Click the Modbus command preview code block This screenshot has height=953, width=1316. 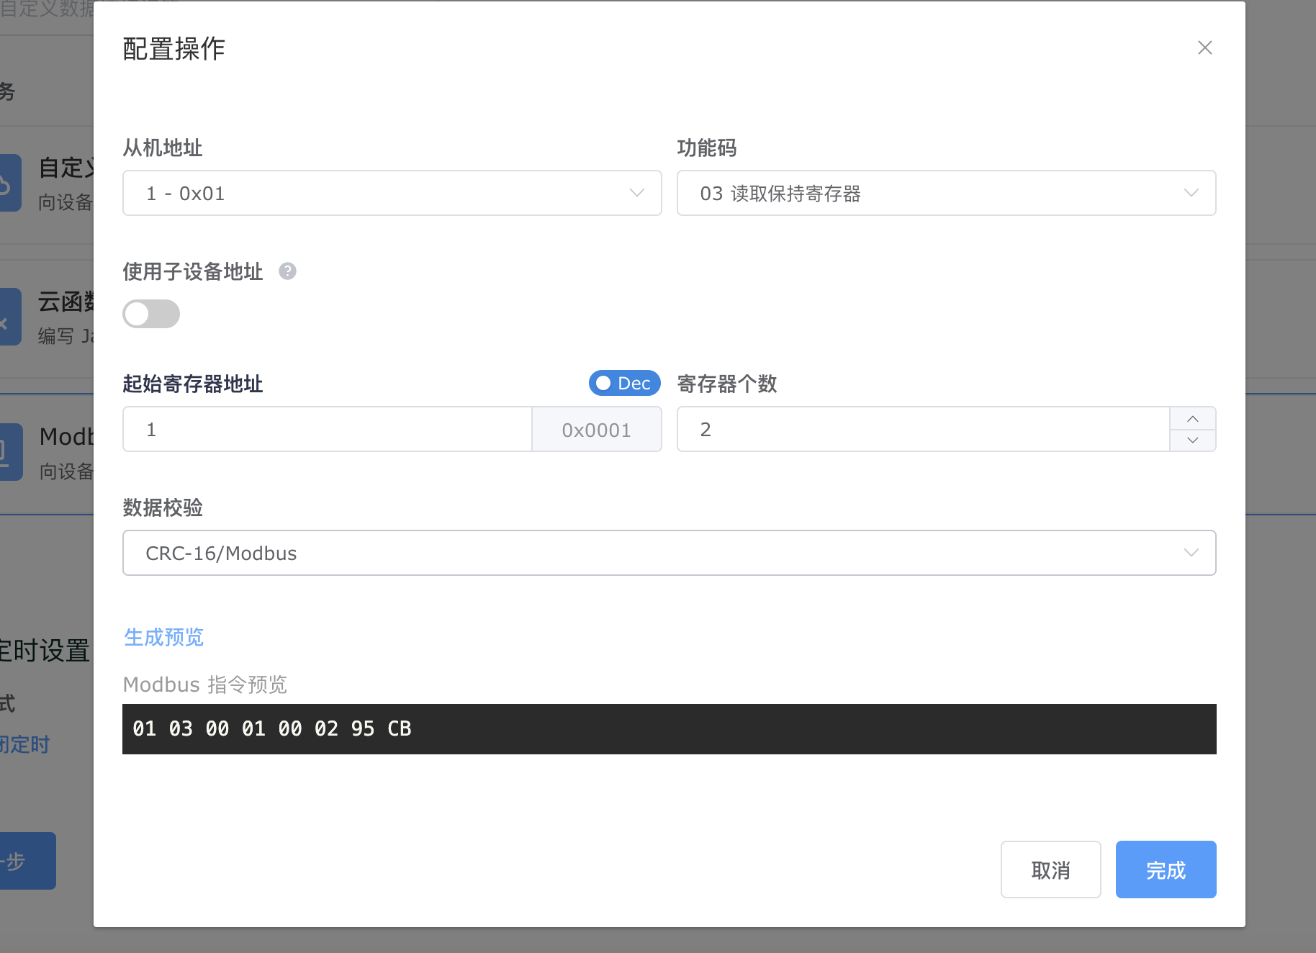pos(670,729)
